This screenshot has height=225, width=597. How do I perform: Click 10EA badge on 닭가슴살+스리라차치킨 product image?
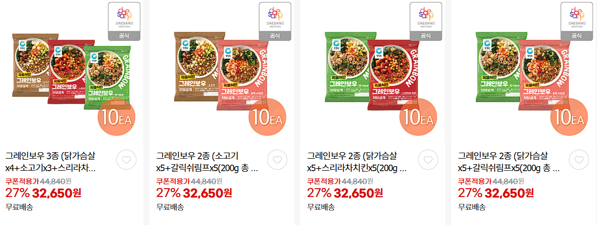click(x=418, y=117)
